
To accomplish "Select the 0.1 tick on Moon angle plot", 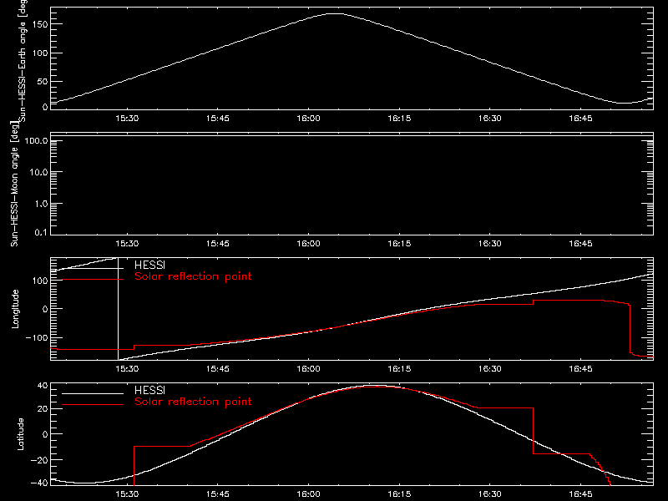I will [41, 232].
